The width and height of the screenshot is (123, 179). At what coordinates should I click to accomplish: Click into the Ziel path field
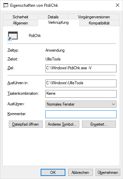point(81,68)
